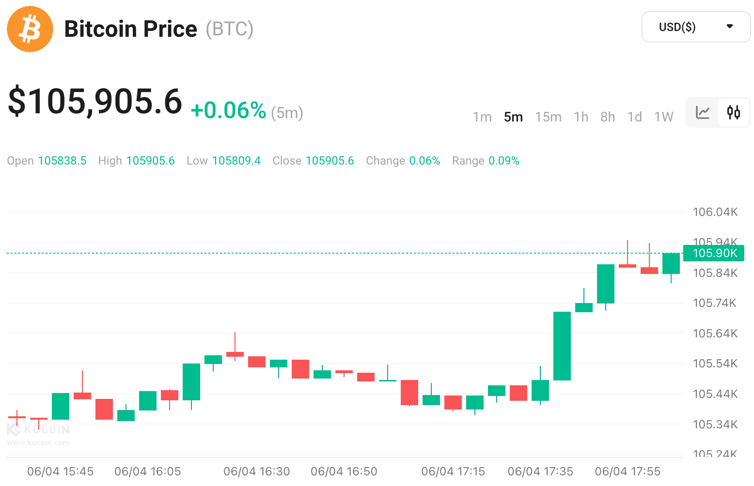Show the 1d timeframe chart

634,117
